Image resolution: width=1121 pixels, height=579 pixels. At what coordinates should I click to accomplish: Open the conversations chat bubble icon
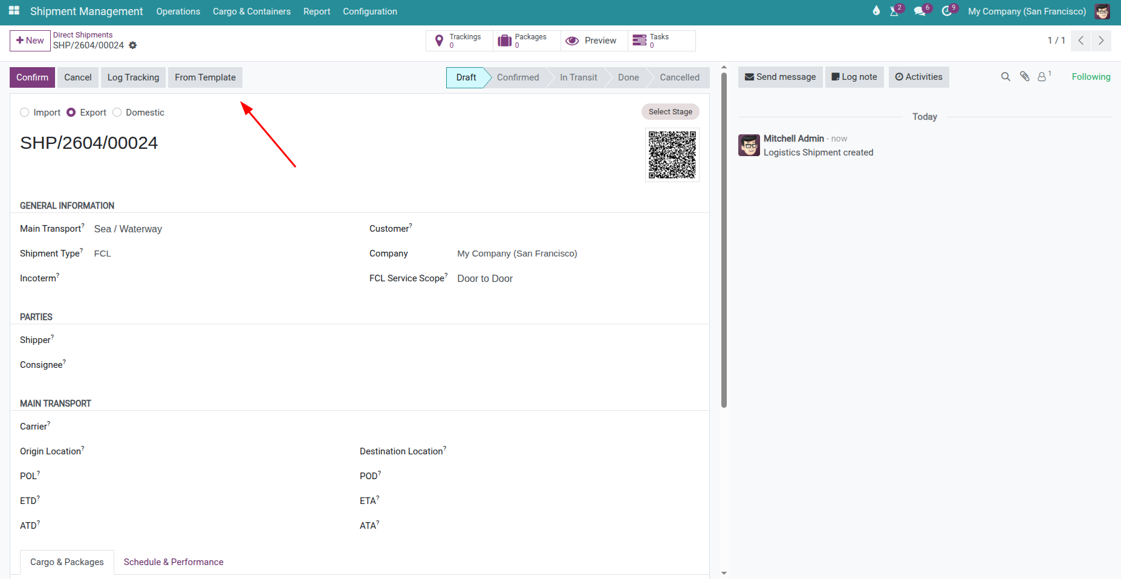(920, 11)
